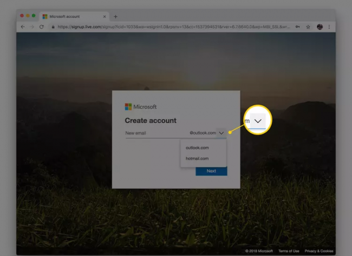
Task: Click the browser forward arrow
Action: click(x=32, y=27)
